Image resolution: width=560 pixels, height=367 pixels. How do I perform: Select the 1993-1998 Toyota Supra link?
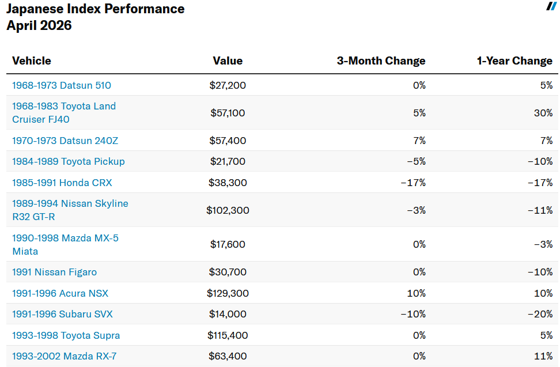[66, 335]
